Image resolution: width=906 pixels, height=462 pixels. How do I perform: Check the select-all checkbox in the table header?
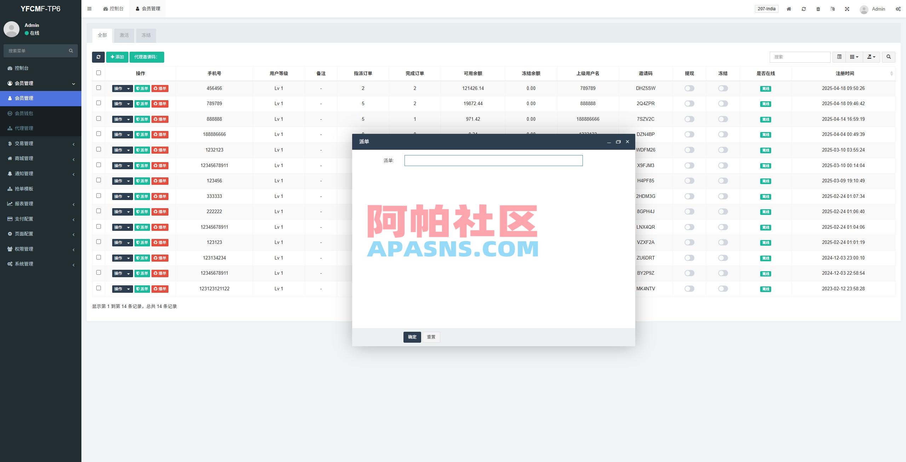pyautogui.click(x=98, y=73)
